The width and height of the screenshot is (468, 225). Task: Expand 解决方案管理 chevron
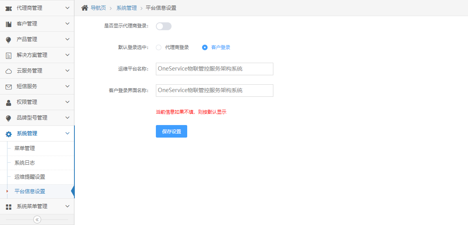coord(67,55)
